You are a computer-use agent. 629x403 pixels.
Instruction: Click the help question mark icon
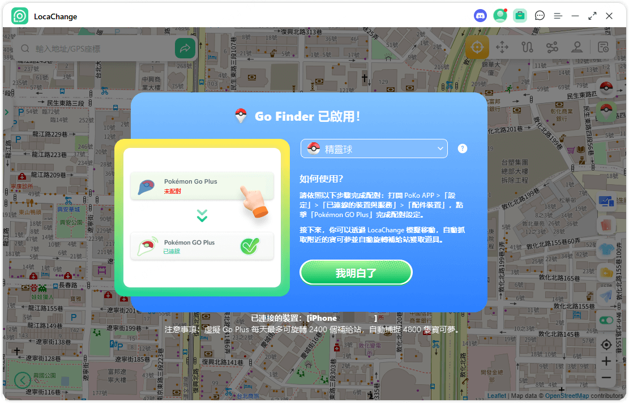coord(462,149)
